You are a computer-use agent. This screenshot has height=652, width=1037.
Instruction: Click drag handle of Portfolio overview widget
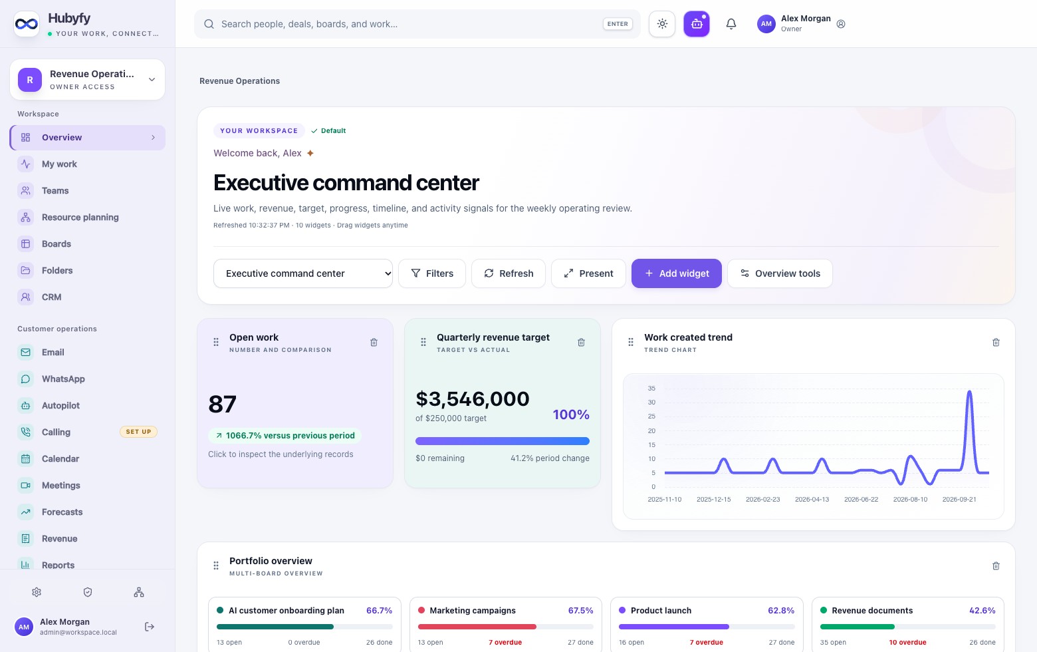pyautogui.click(x=216, y=566)
